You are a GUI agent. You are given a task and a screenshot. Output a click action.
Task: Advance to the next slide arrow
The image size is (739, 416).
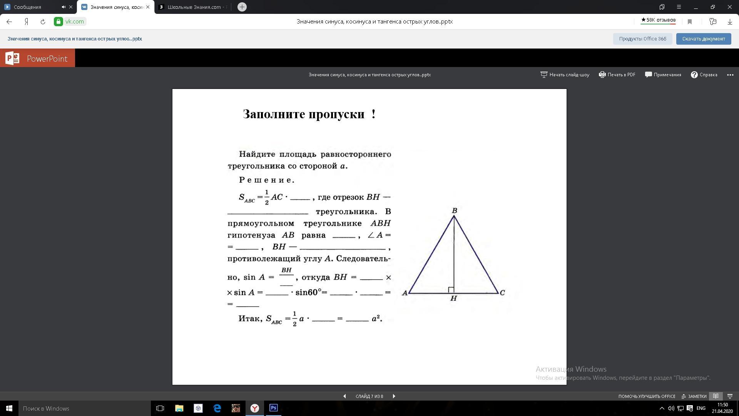(x=394, y=396)
